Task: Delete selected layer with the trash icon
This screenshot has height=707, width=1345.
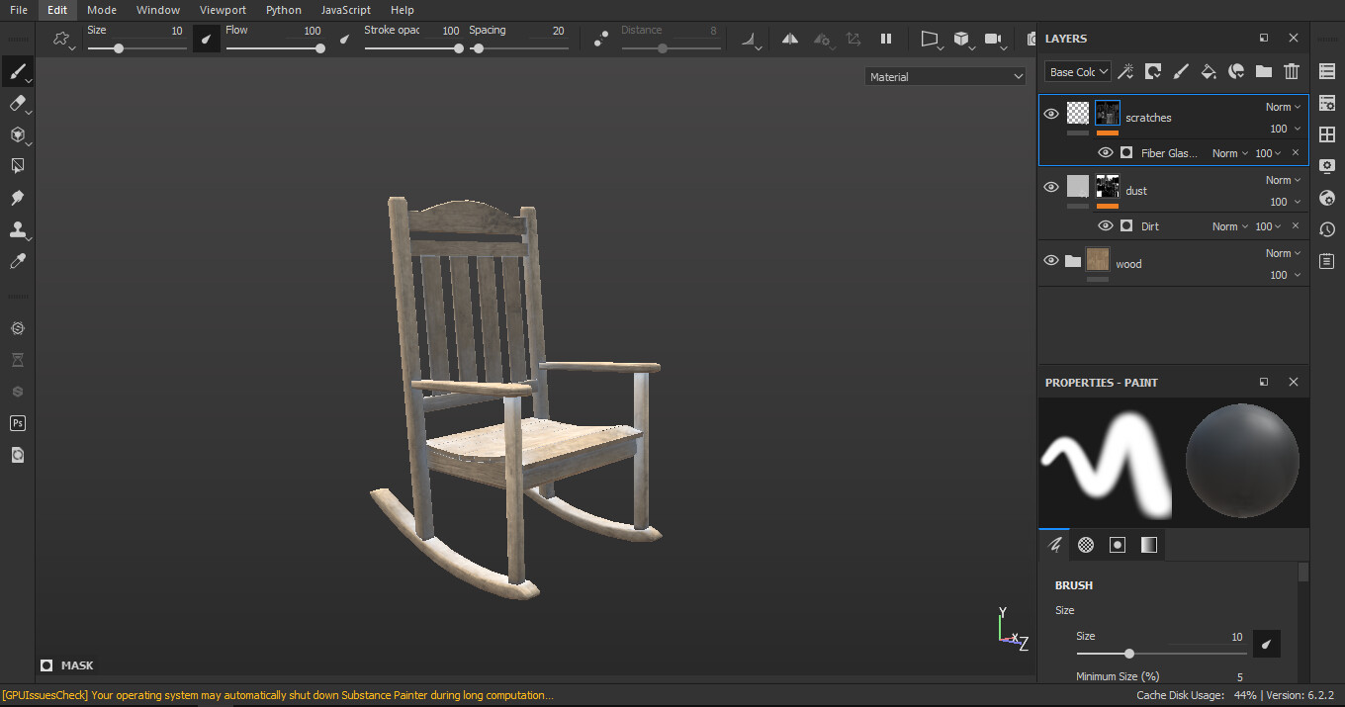Action: point(1292,71)
